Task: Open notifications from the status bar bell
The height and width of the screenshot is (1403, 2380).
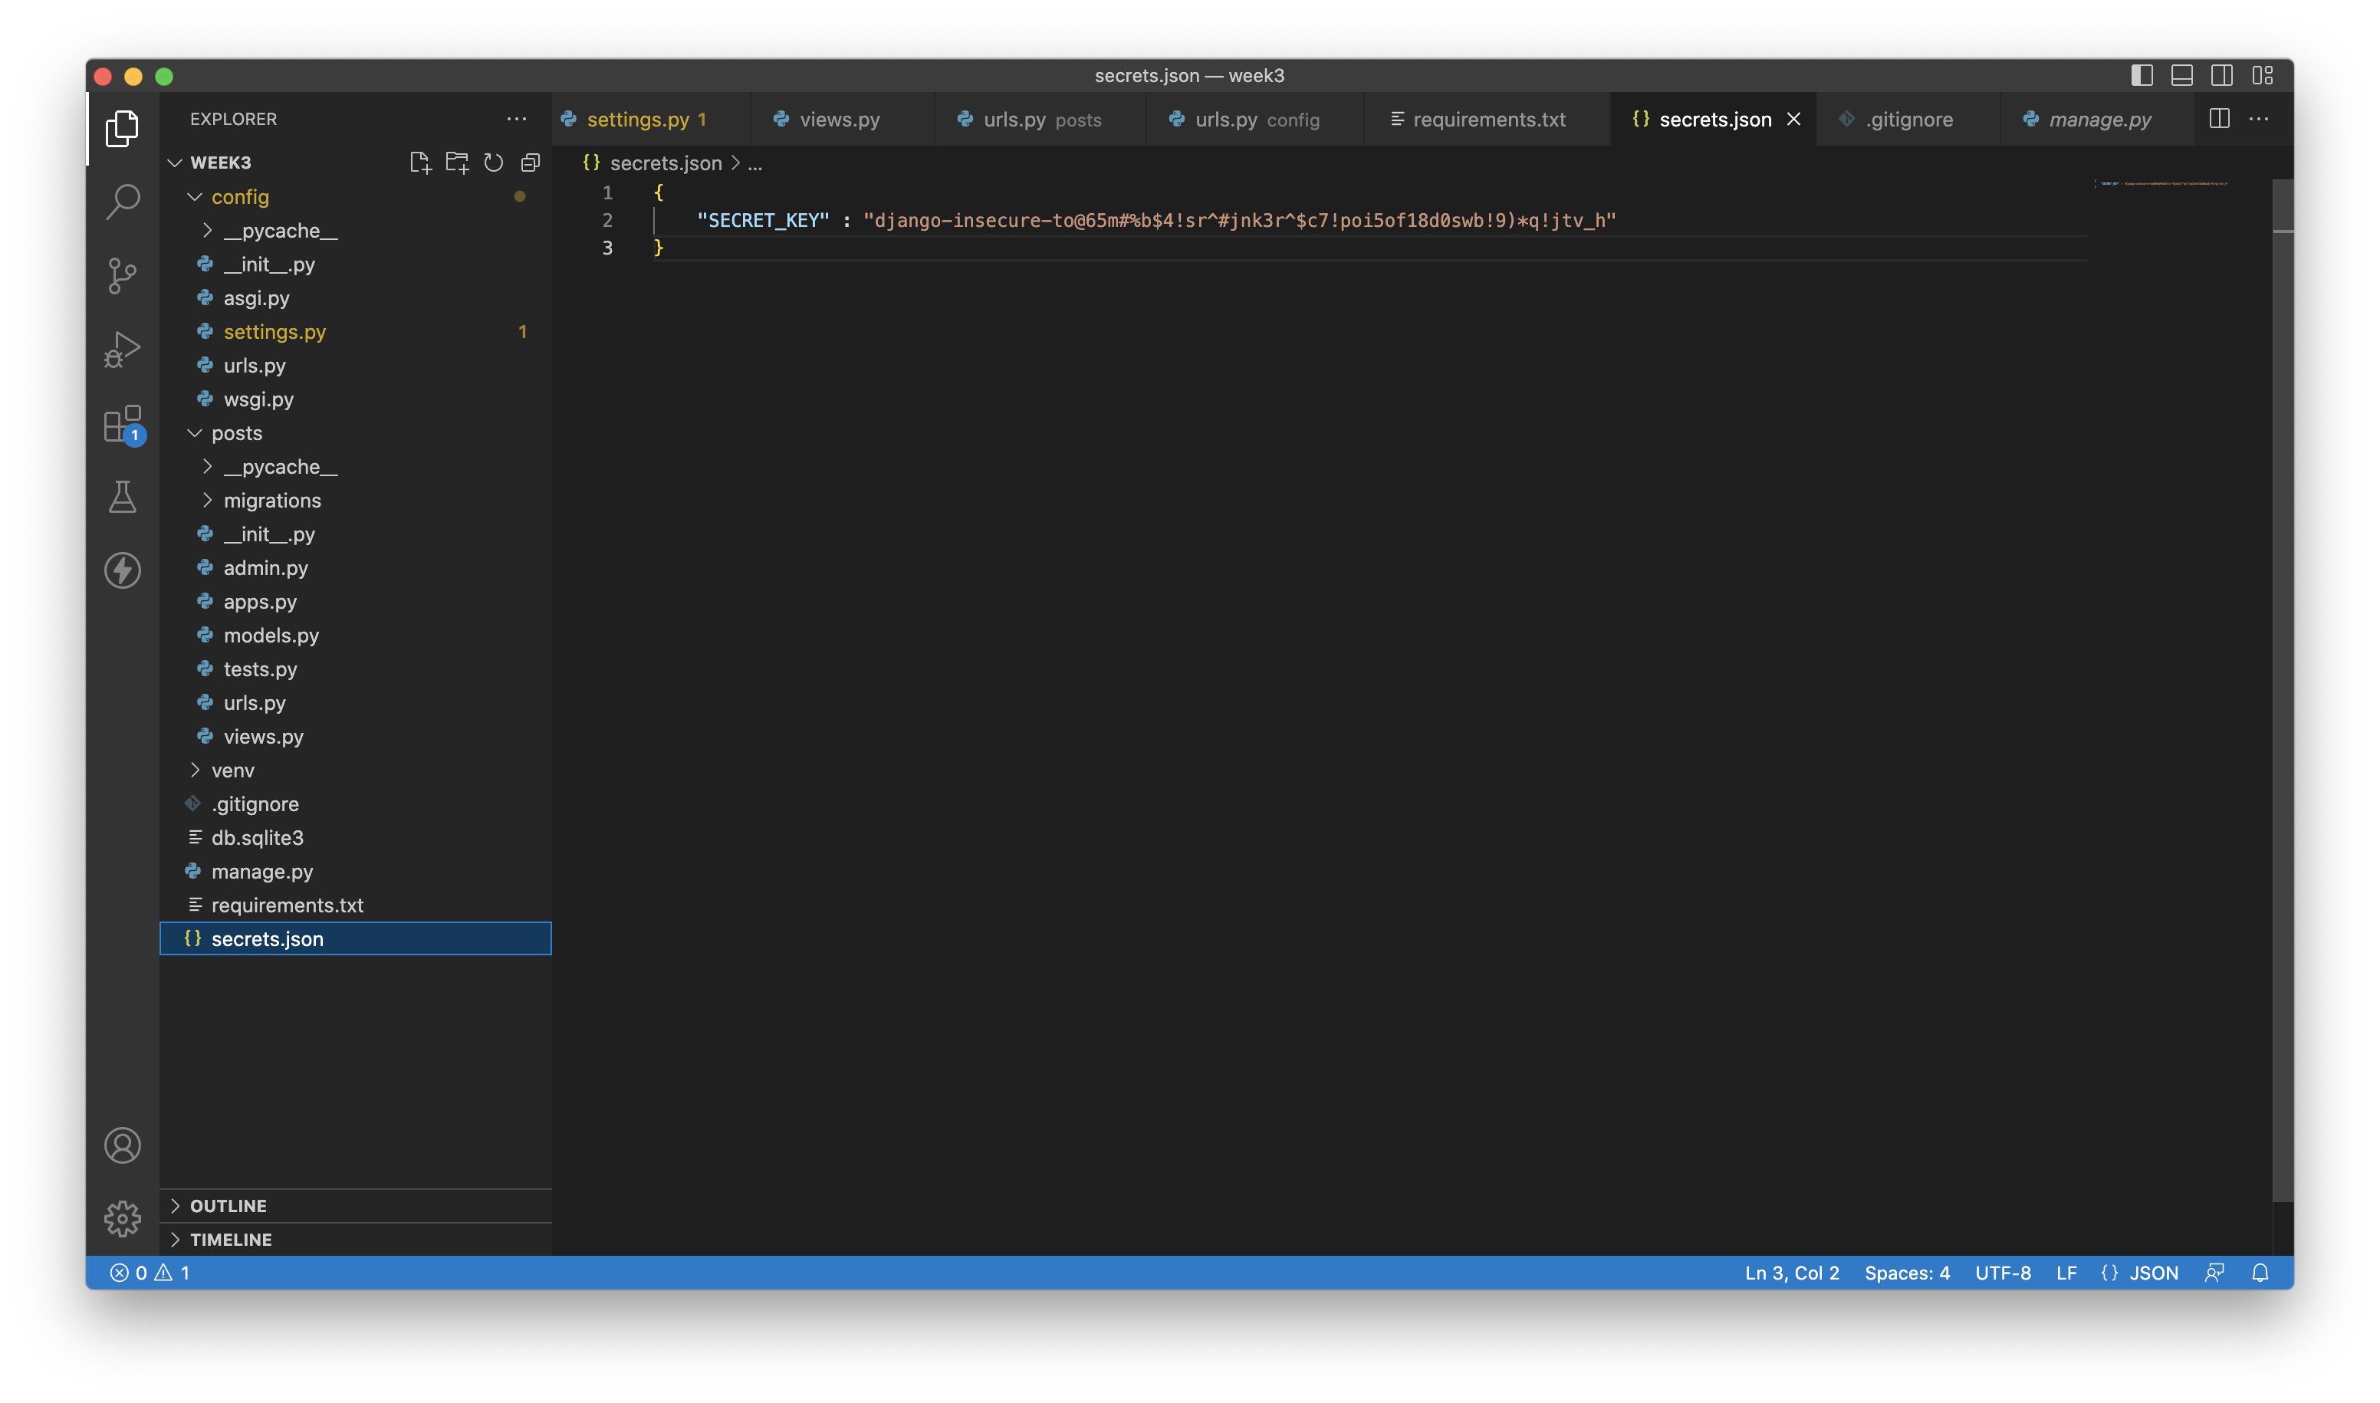Action: click(x=2262, y=1273)
